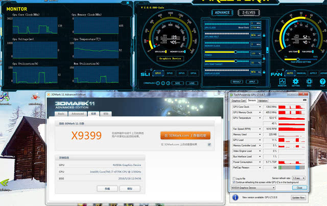Screen dimensions: 327x206
Task: Select profile 1 circle in FireStorm
Action: point(158,83)
